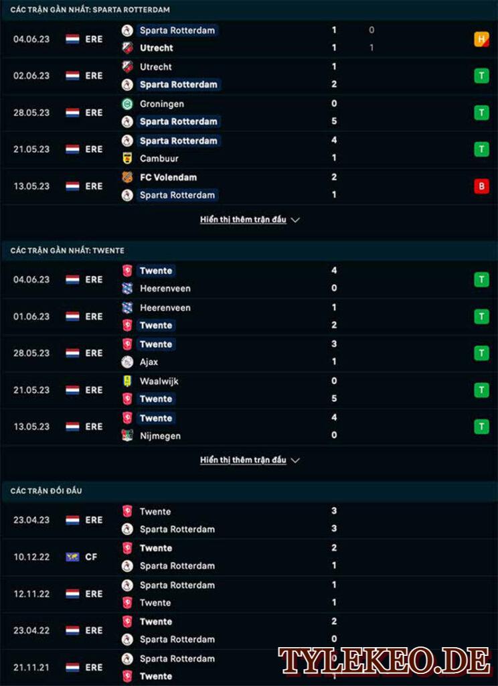This screenshot has height=686, width=498.
Task: Click the green T win badge for Groningen vs Sparta
Action: point(481,113)
